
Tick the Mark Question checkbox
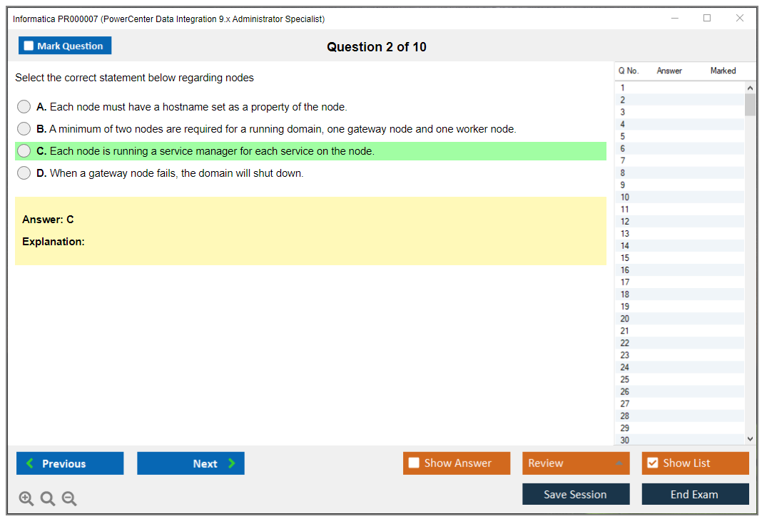(x=29, y=46)
